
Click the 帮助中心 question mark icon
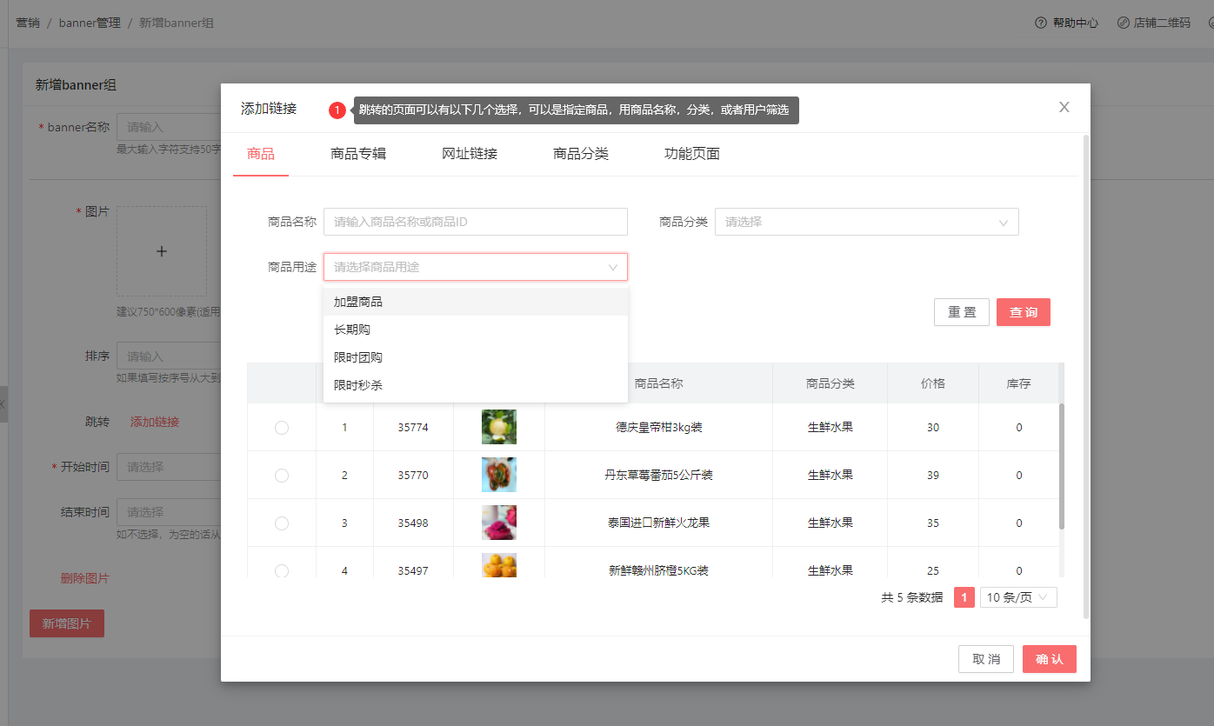pyautogui.click(x=1040, y=23)
